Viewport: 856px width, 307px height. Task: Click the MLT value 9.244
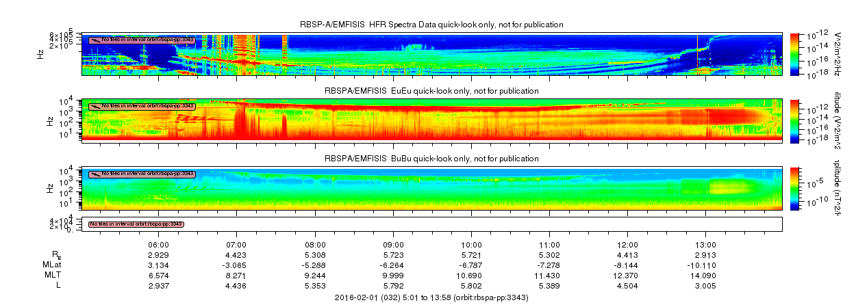pyautogui.click(x=315, y=274)
